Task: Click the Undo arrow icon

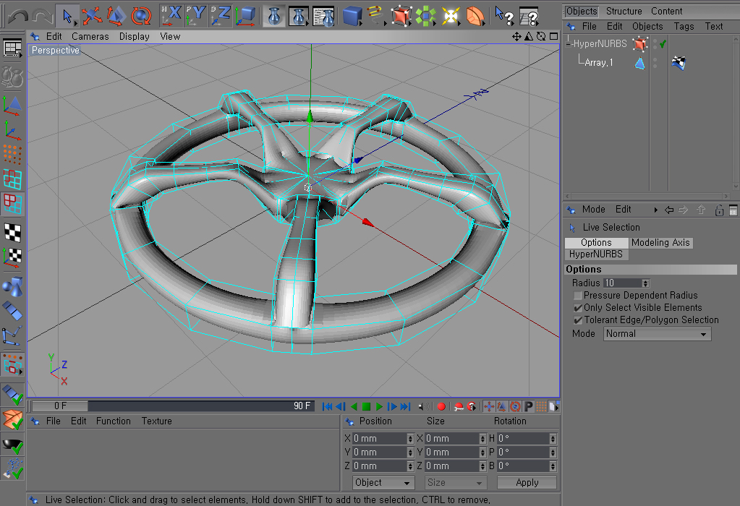Action: click(x=18, y=16)
